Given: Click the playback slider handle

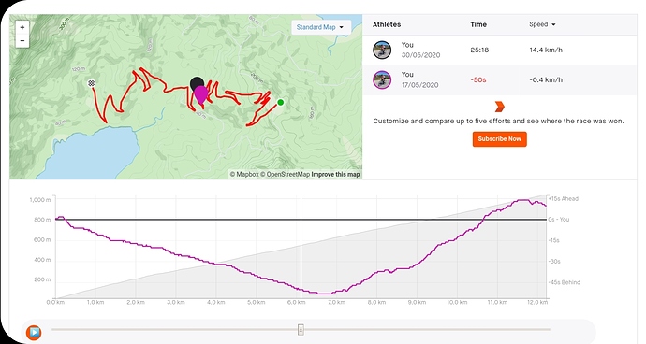Looking at the screenshot, I should (301, 330).
